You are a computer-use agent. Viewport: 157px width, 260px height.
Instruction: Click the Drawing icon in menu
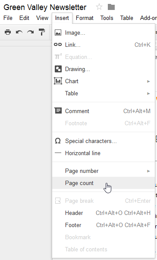(x=58, y=69)
